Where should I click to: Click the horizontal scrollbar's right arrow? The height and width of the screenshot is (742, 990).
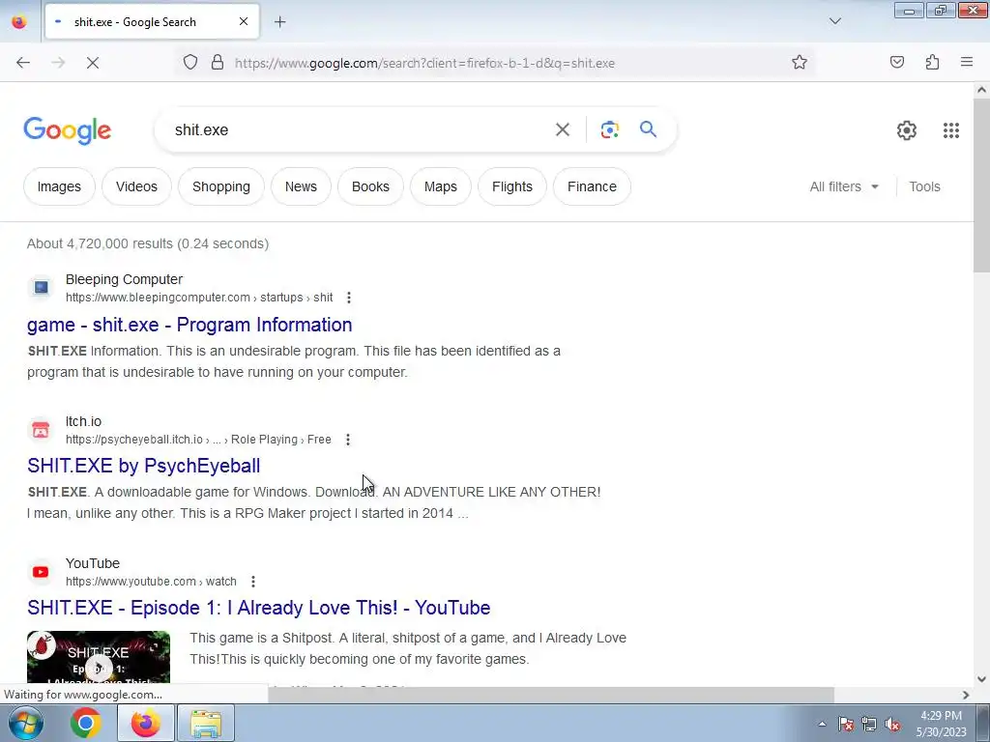pyautogui.click(x=966, y=695)
